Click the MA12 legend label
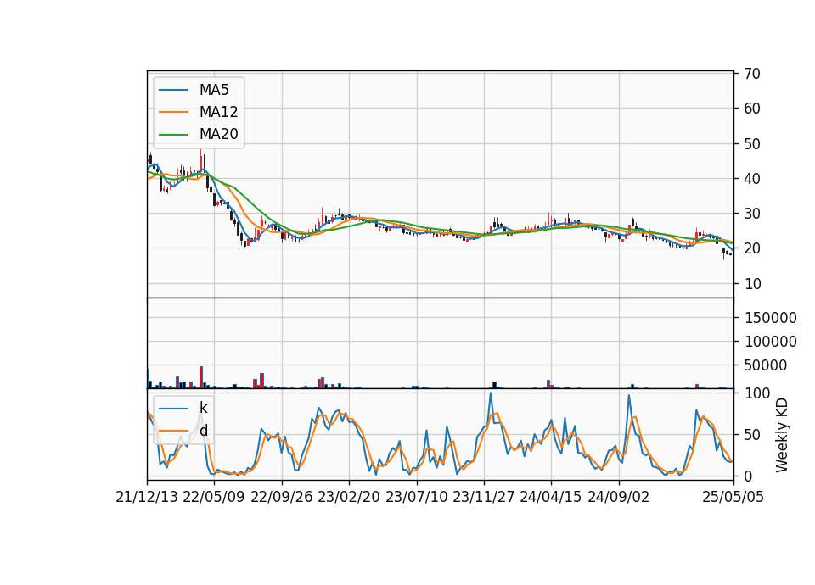Image resolution: width=815 pixels, height=585 pixels. click(218, 112)
